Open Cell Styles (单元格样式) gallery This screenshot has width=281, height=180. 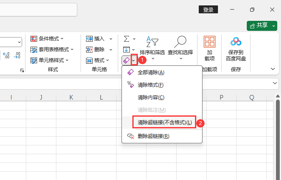49,60
